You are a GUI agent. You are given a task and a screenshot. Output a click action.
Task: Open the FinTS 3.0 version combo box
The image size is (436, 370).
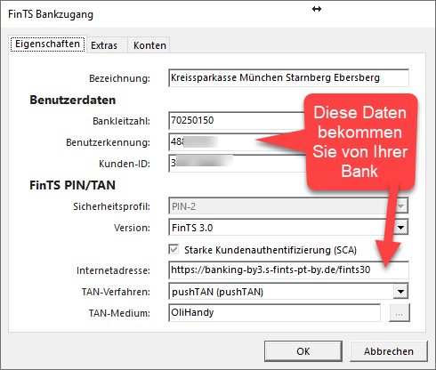click(x=288, y=228)
